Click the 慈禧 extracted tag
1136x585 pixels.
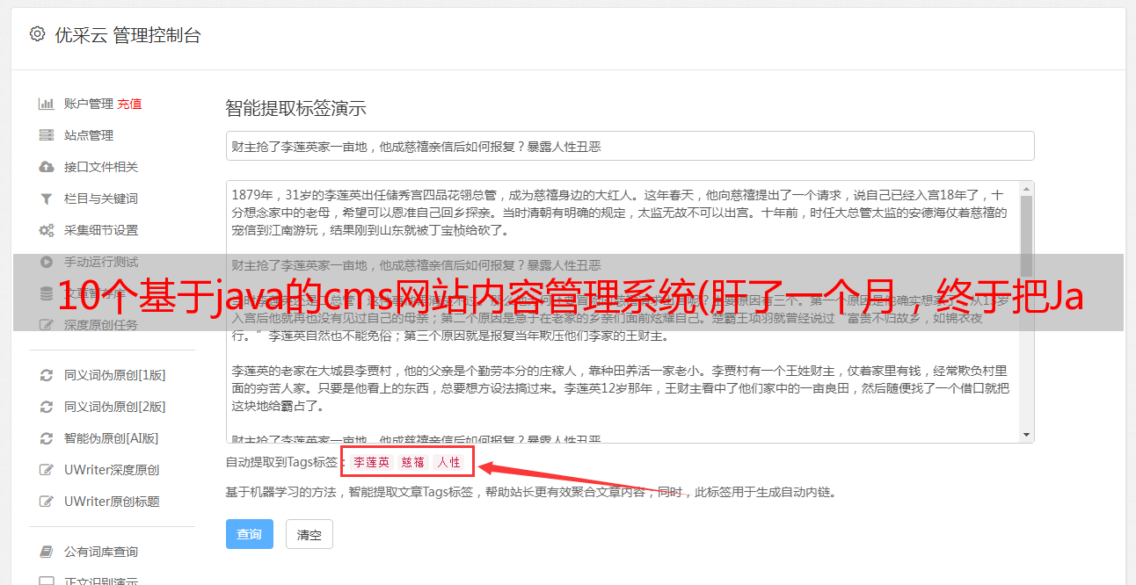click(413, 462)
